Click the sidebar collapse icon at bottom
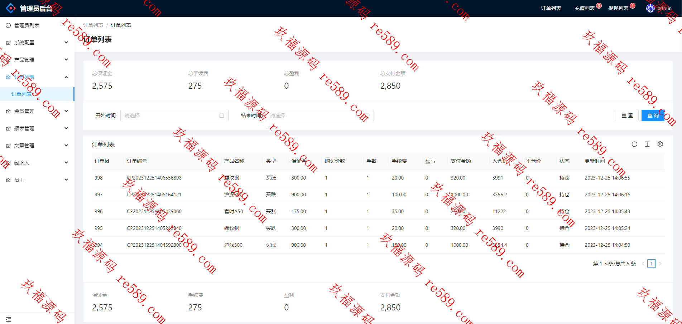 pyautogui.click(x=9, y=319)
